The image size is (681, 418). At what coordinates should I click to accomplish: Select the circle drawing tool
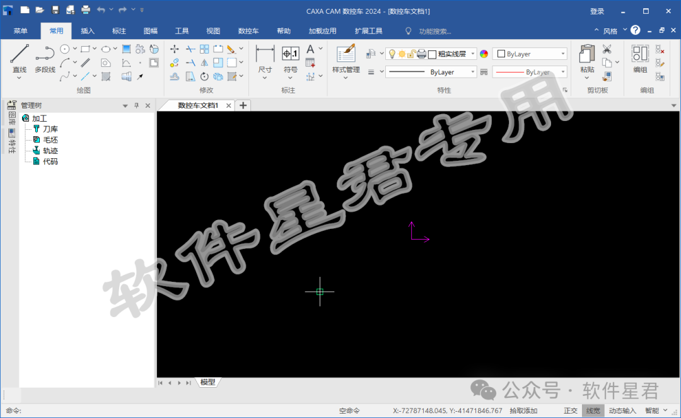[65, 49]
